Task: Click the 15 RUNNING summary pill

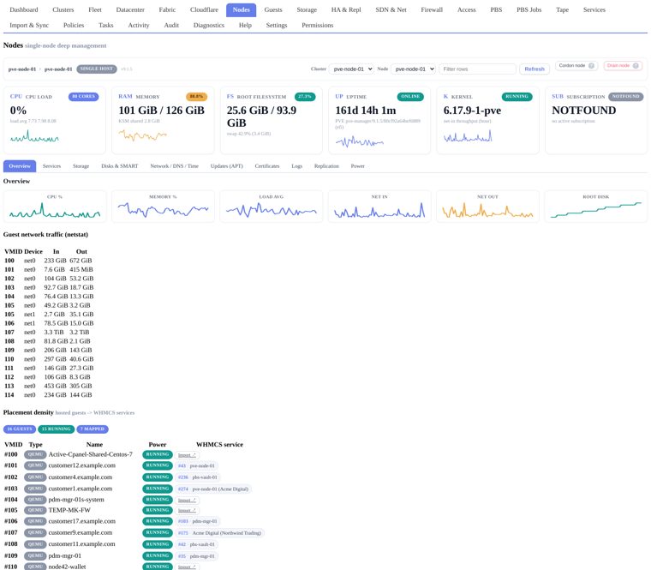Action: click(x=56, y=429)
